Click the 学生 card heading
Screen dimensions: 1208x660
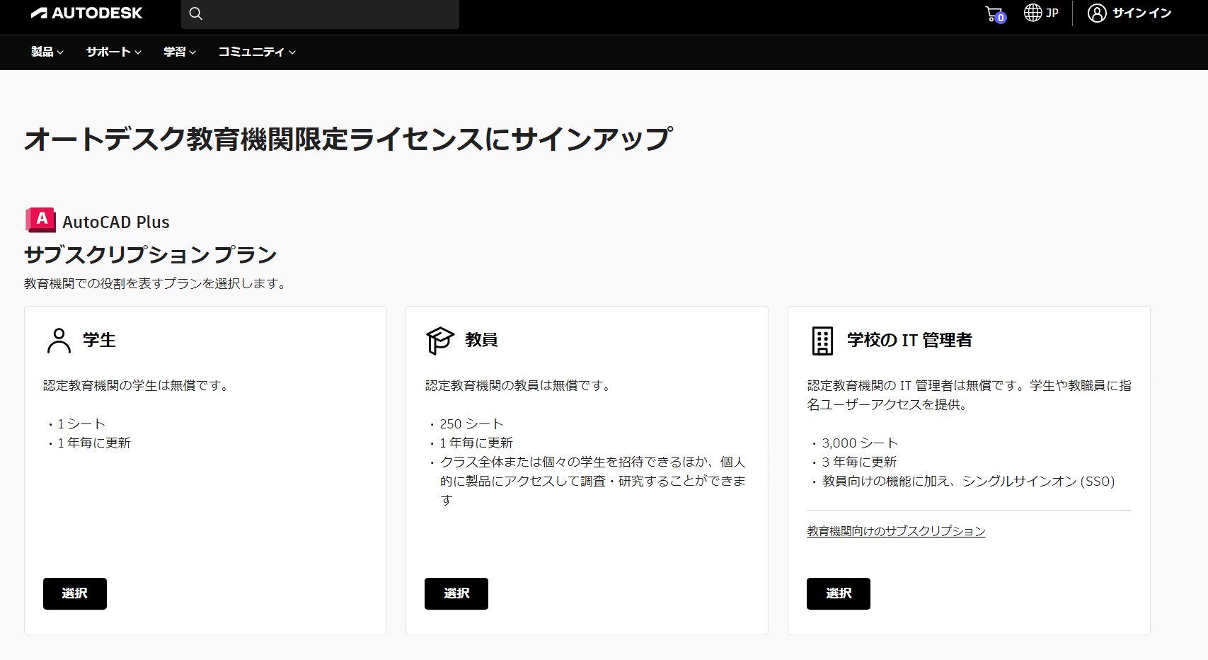tap(99, 340)
